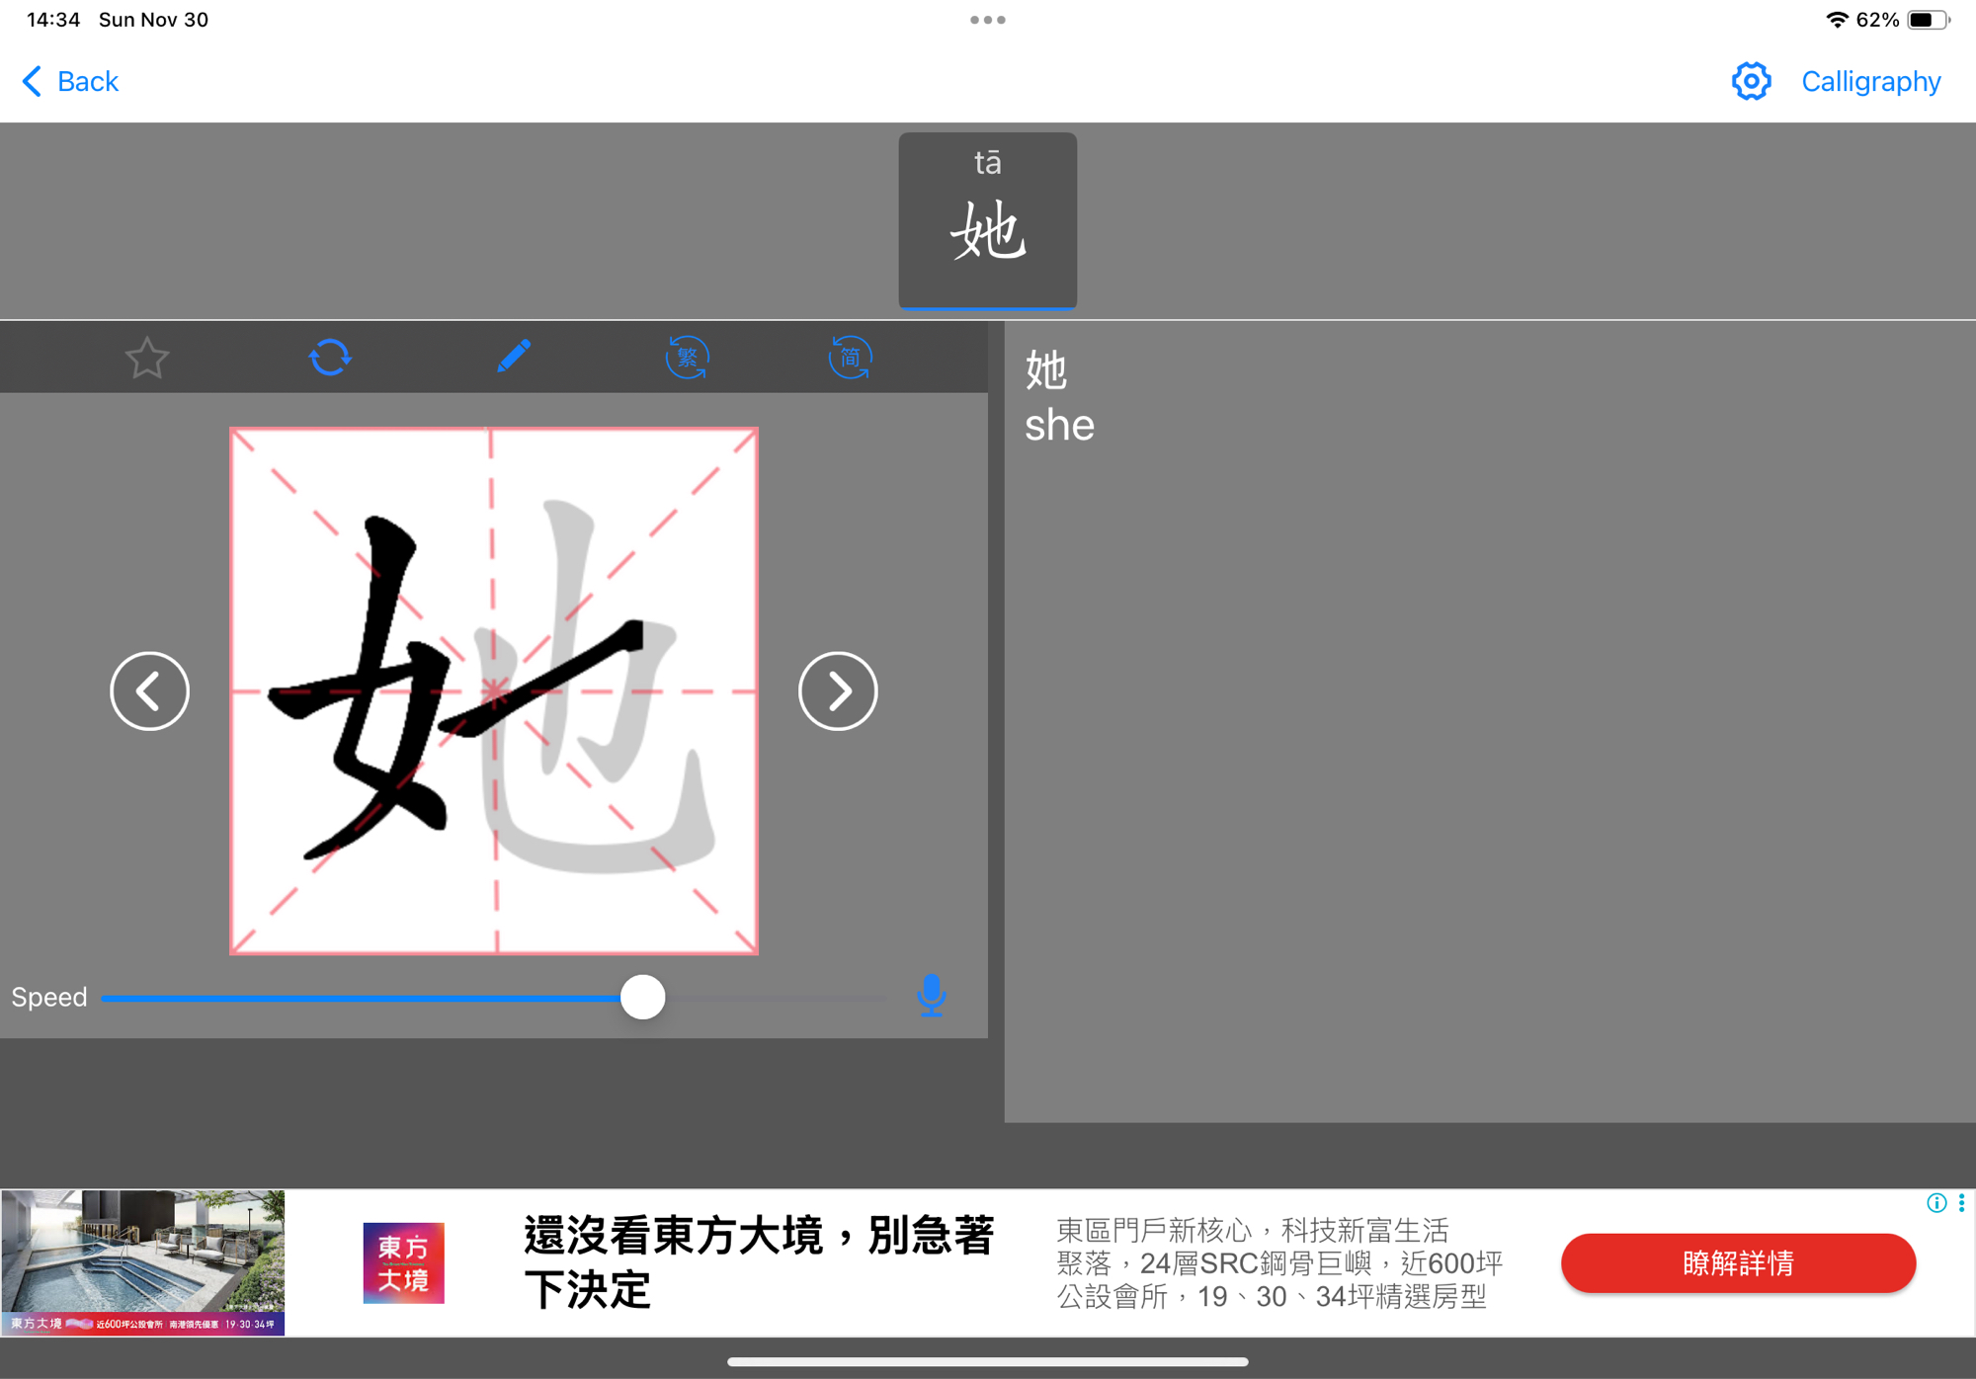Viewport: 1976px width, 1379px height.
Task: Switch to simplified characters (简) icon
Action: [x=850, y=358]
